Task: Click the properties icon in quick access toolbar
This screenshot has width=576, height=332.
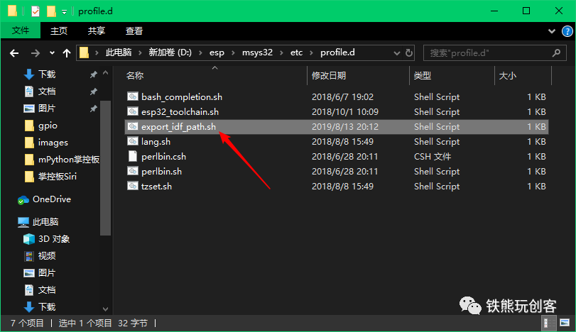Action: [x=36, y=11]
